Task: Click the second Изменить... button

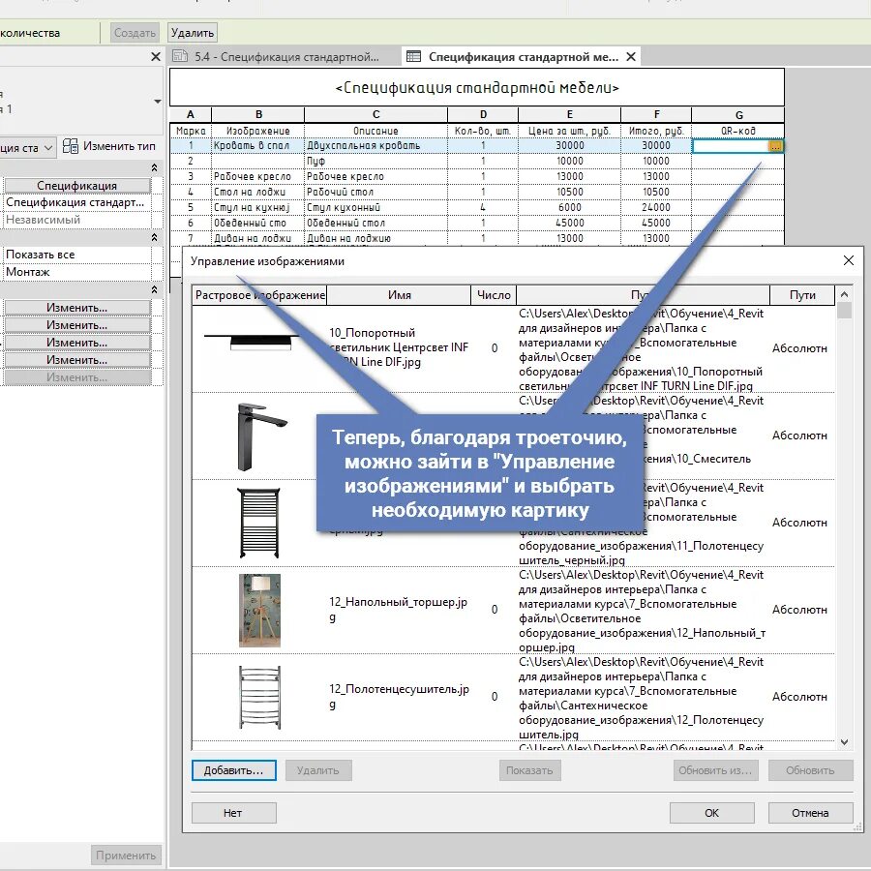Action: tap(77, 325)
